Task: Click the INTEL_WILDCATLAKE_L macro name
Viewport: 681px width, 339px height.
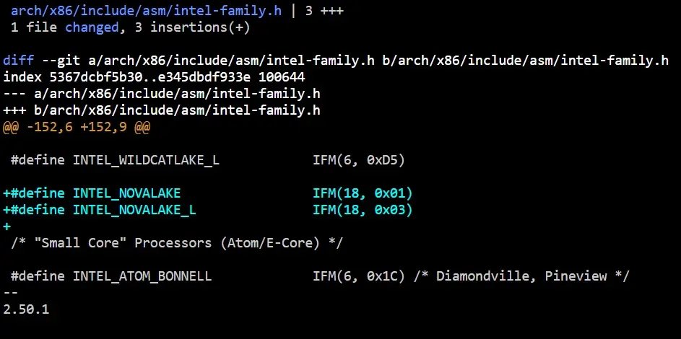Action: tap(145, 160)
